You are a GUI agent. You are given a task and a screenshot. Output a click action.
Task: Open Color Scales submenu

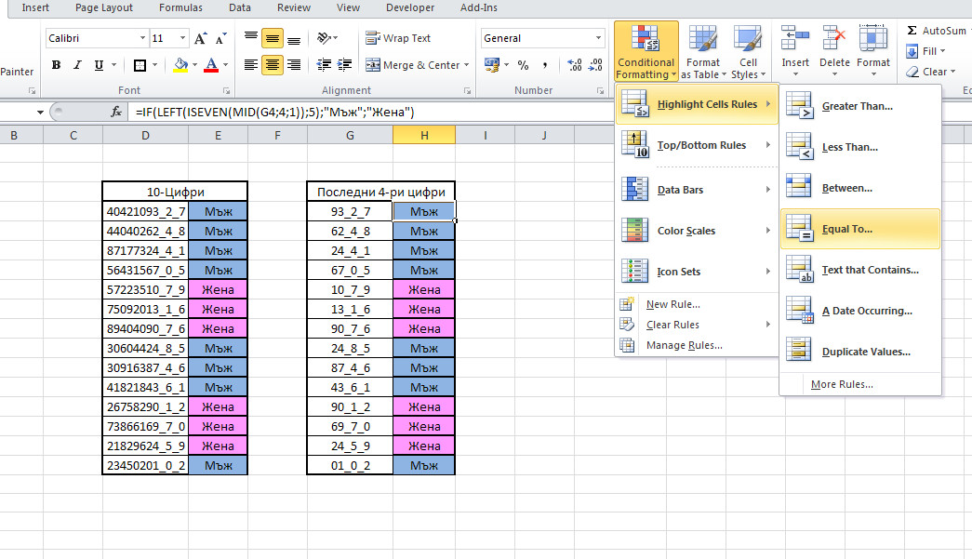click(x=697, y=231)
